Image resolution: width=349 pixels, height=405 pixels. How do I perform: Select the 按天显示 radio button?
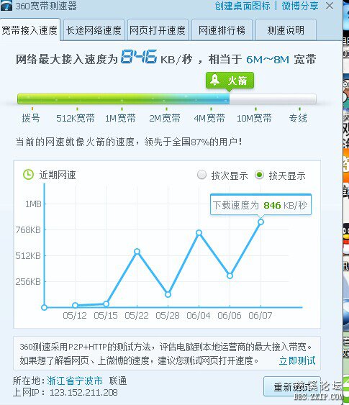[259, 175]
